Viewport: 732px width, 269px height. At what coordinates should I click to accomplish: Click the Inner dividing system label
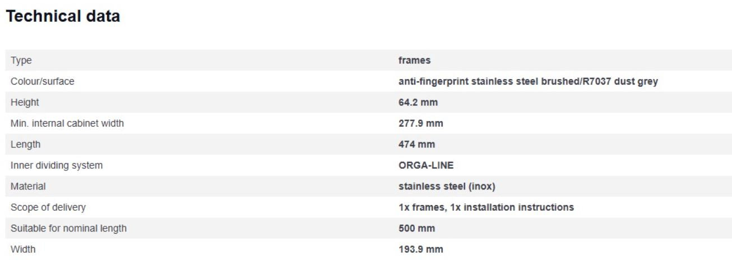click(x=57, y=165)
